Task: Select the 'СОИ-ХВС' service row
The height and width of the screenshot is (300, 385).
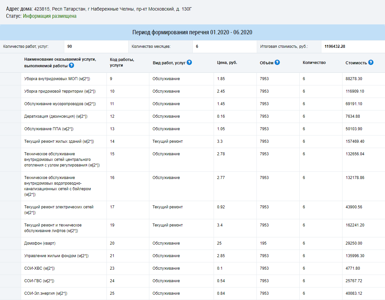Action: [x=192, y=268]
